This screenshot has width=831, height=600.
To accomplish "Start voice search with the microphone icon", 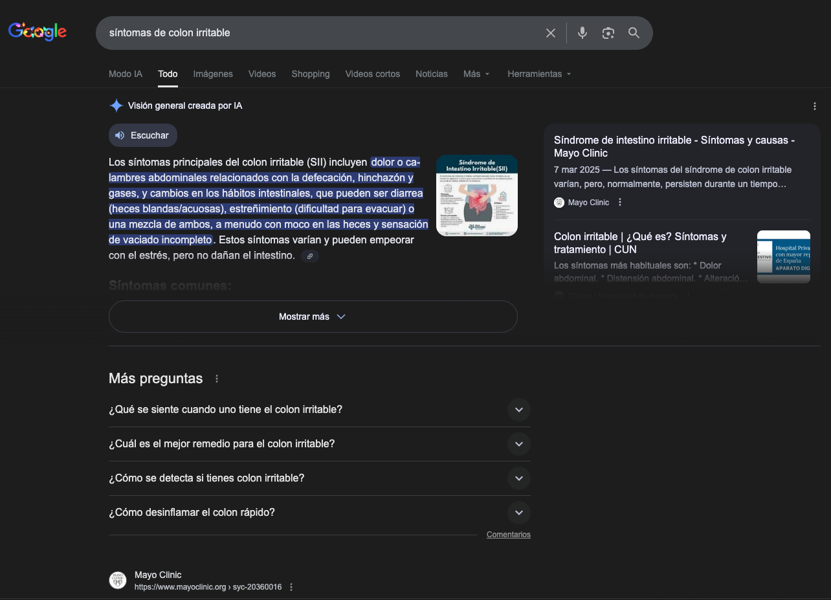I will click(582, 33).
